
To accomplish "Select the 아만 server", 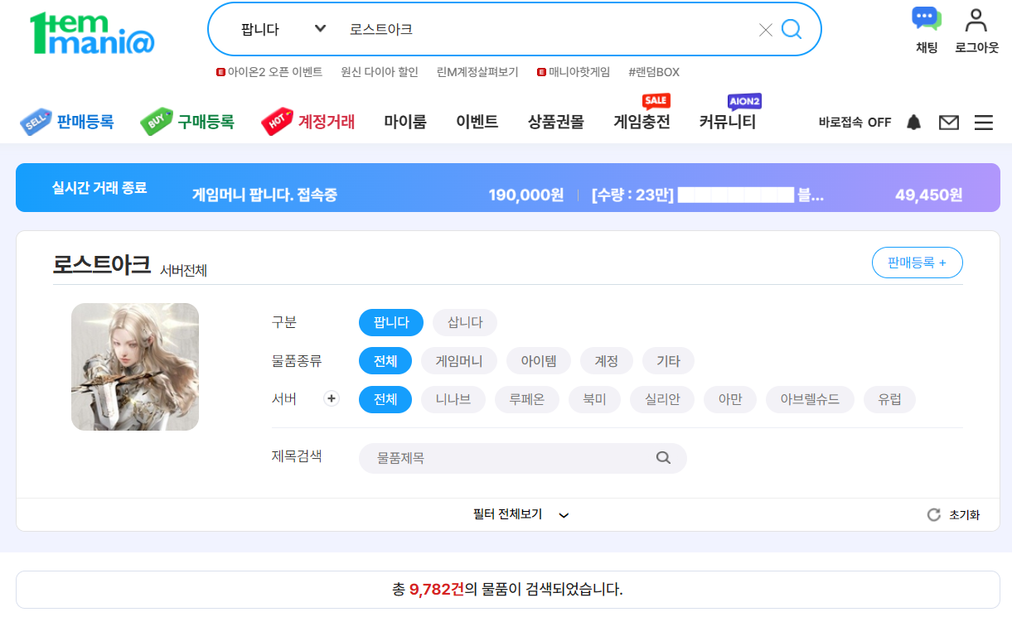I will click(x=730, y=399).
